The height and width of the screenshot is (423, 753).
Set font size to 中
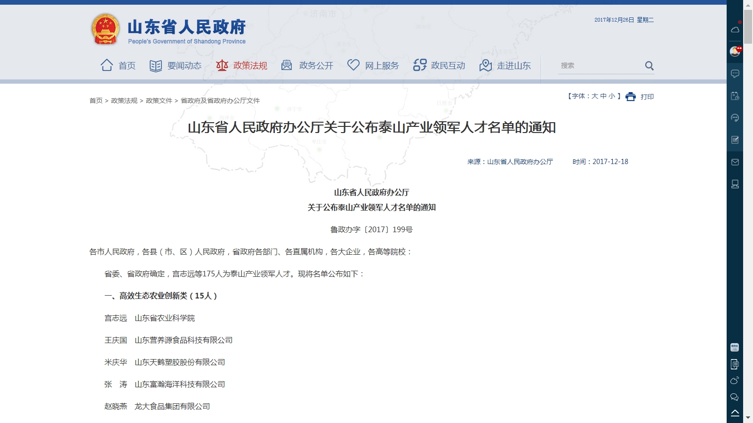(603, 96)
